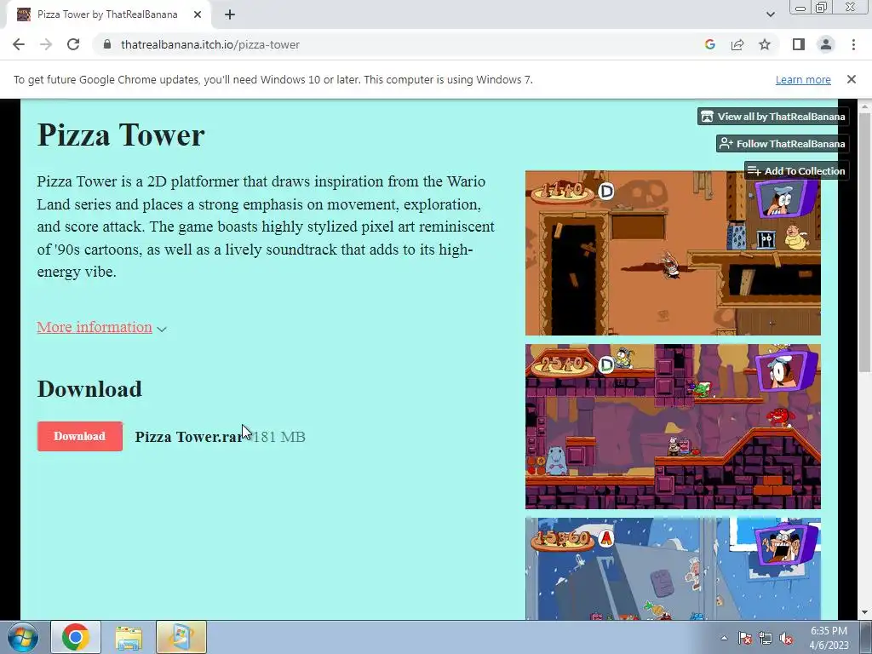Screen dimensions: 872x654
Task: Close the Pizza Tower tab
Action: 198,14
